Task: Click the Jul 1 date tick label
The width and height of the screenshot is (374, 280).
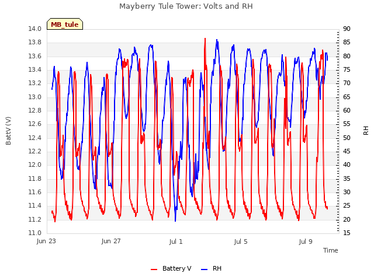Action: 176,242
